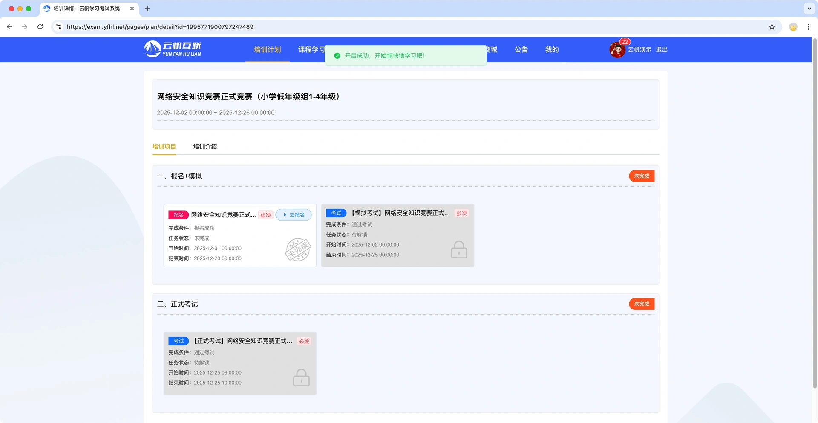Open Chrome three-dot menu
Viewport: 818px width, 423px height.
[x=809, y=27]
